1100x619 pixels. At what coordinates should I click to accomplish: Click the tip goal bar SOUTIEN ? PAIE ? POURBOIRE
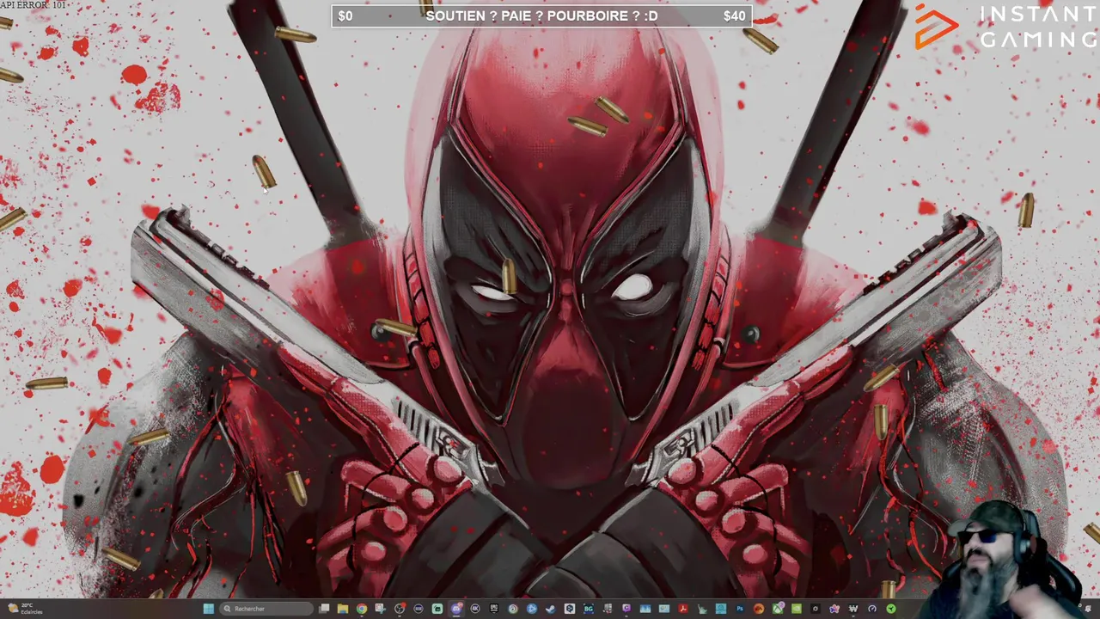tap(541, 16)
